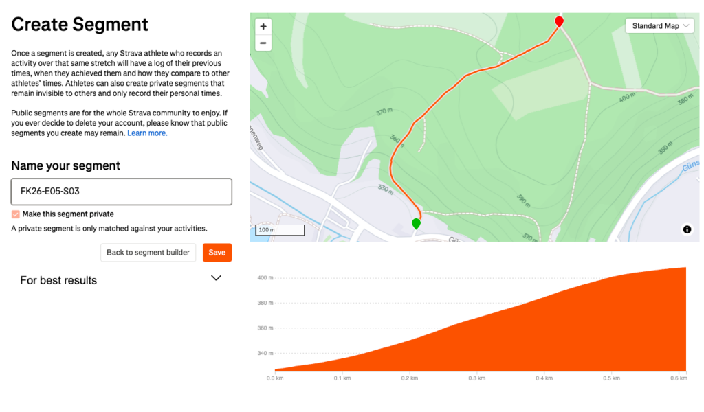Image resolution: width=704 pixels, height=412 pixels.
Task: Expand the For best results section
Action: click(216, 278)
